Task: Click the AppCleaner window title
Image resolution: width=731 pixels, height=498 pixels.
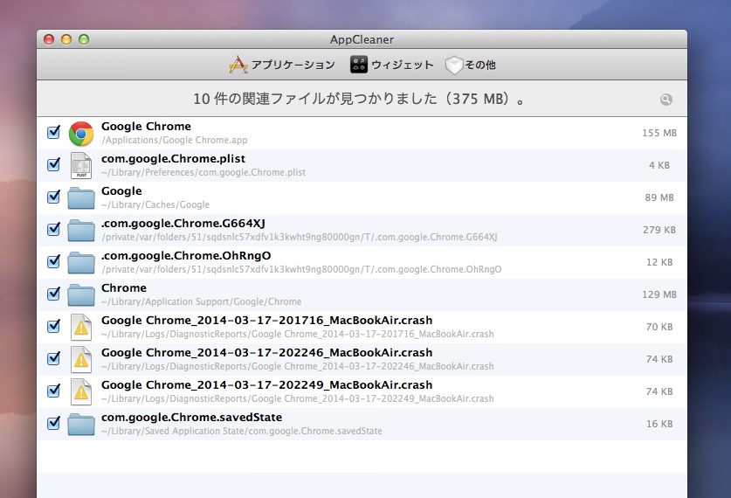Action: (x=362, y=39)
